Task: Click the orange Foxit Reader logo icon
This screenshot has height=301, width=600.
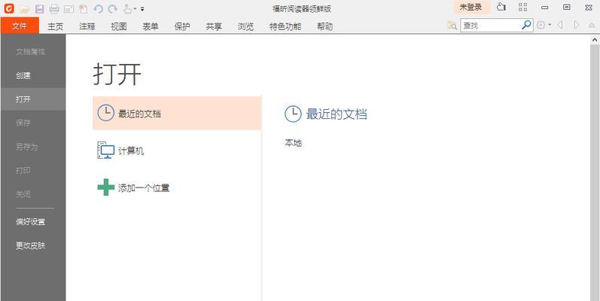Action: click(x=9, y=8)
